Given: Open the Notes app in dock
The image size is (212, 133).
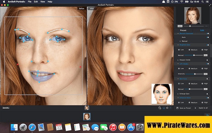Looking at the screenshot, I should point(68,127).
